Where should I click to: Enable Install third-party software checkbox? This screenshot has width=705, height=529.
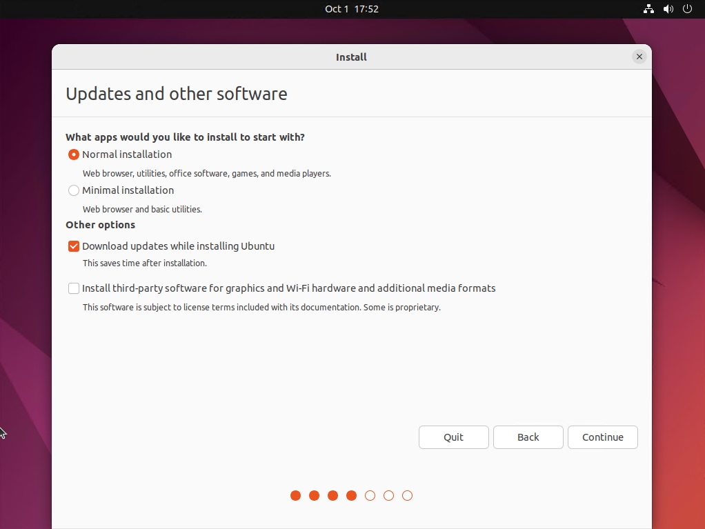click(74, 288)
